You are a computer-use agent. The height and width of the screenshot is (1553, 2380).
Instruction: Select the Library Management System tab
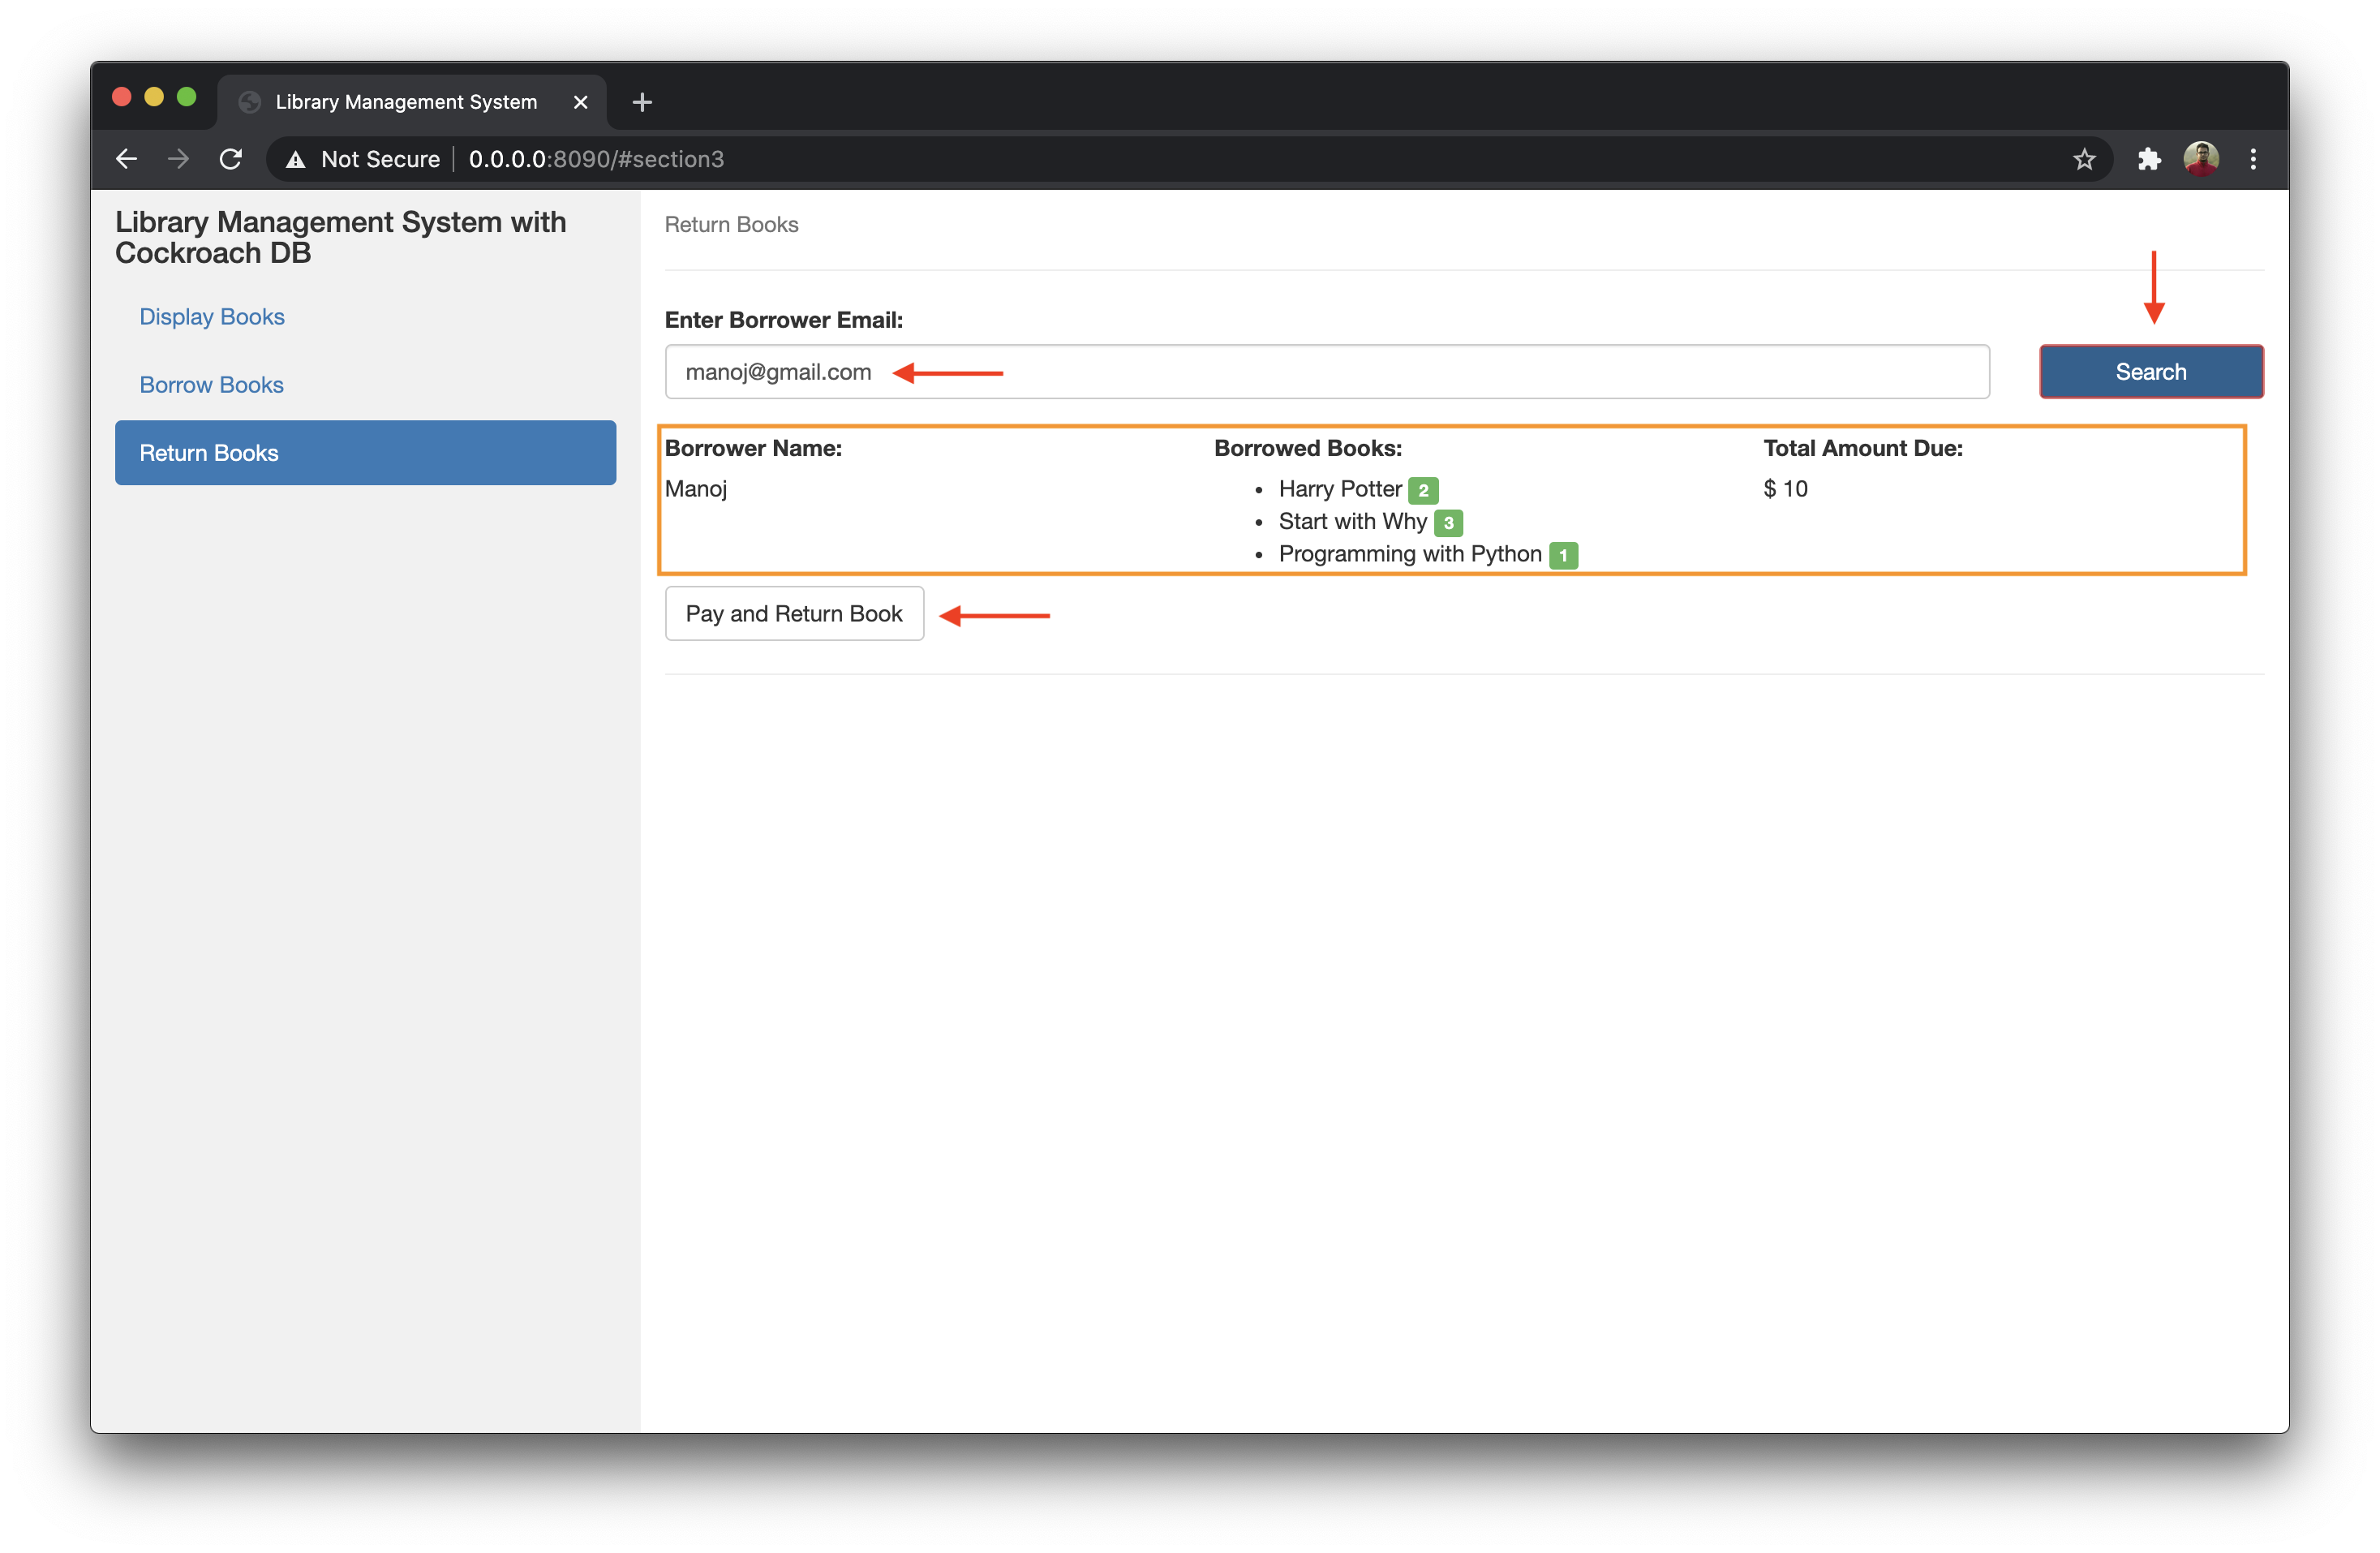point(406,102)
